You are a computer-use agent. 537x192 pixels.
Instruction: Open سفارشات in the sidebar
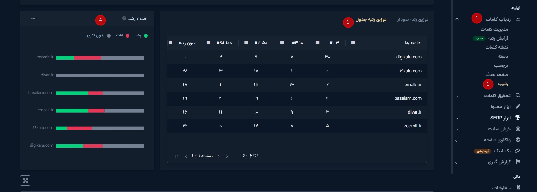(x=502, y=188)
